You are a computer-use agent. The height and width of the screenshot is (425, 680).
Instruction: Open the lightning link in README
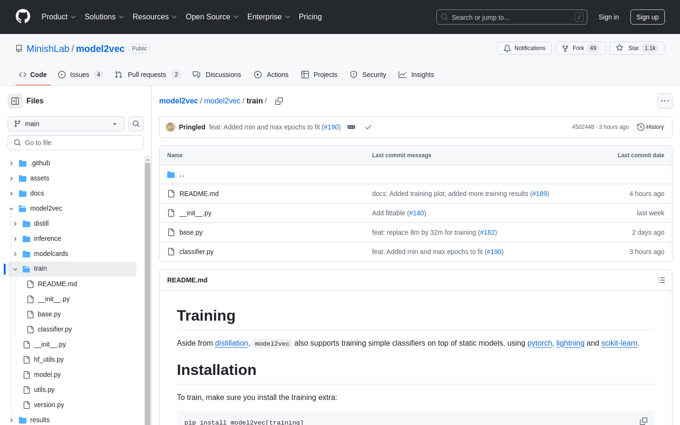(x=570, y=343)
